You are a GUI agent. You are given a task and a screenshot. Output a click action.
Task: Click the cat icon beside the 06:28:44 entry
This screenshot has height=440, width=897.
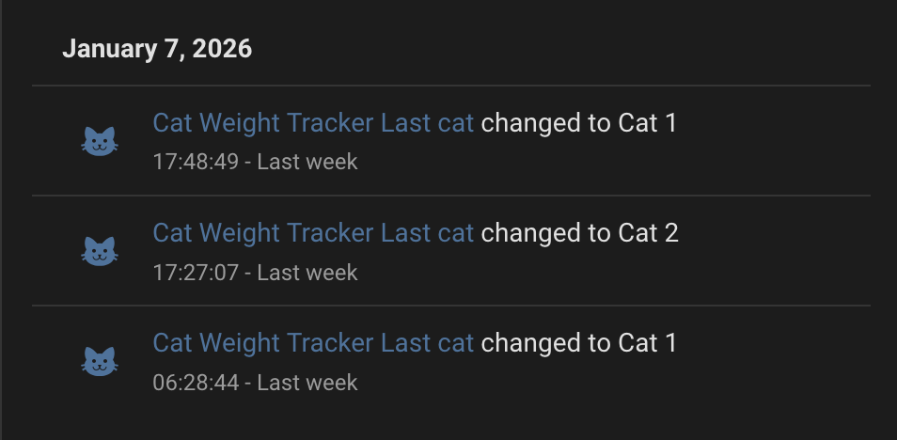(101, 361)
